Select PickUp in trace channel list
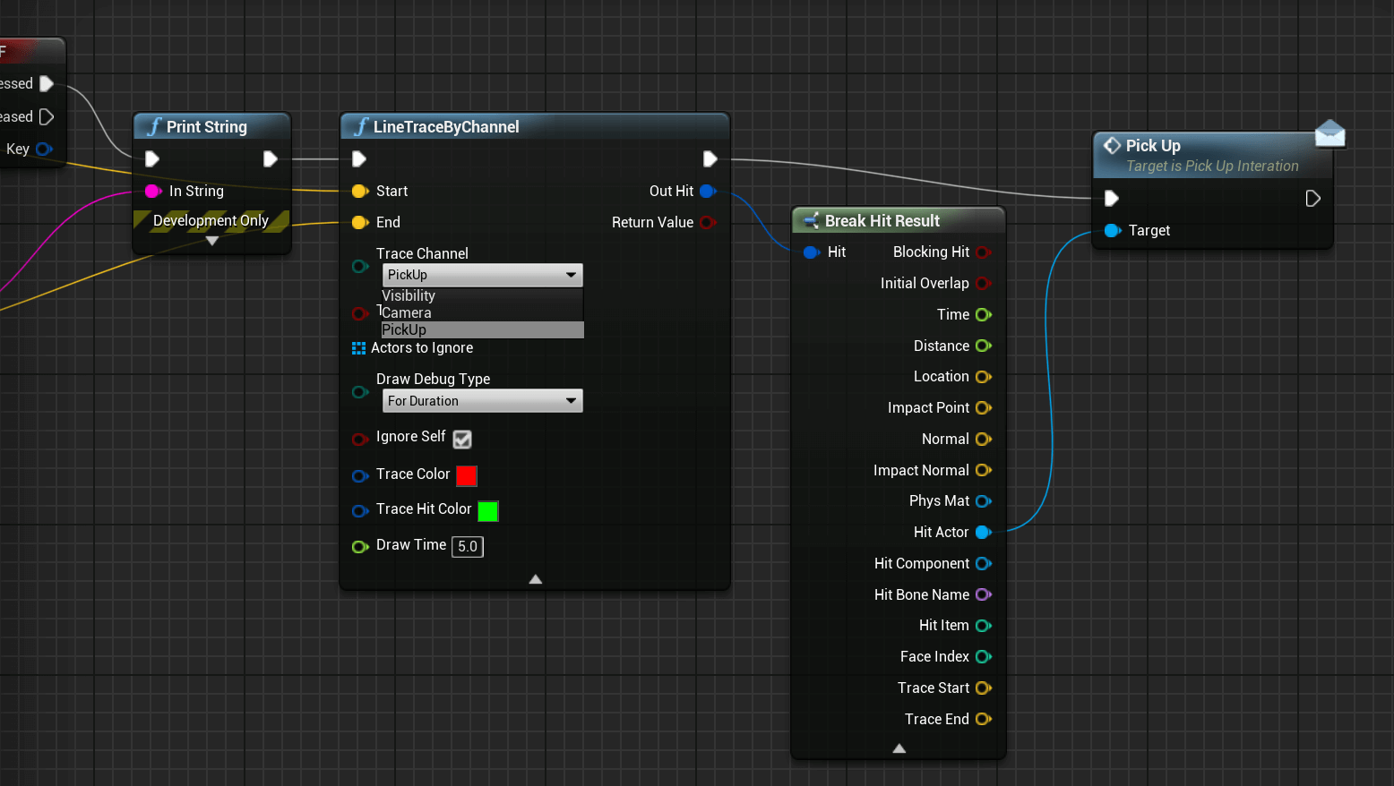 (483, 329)
